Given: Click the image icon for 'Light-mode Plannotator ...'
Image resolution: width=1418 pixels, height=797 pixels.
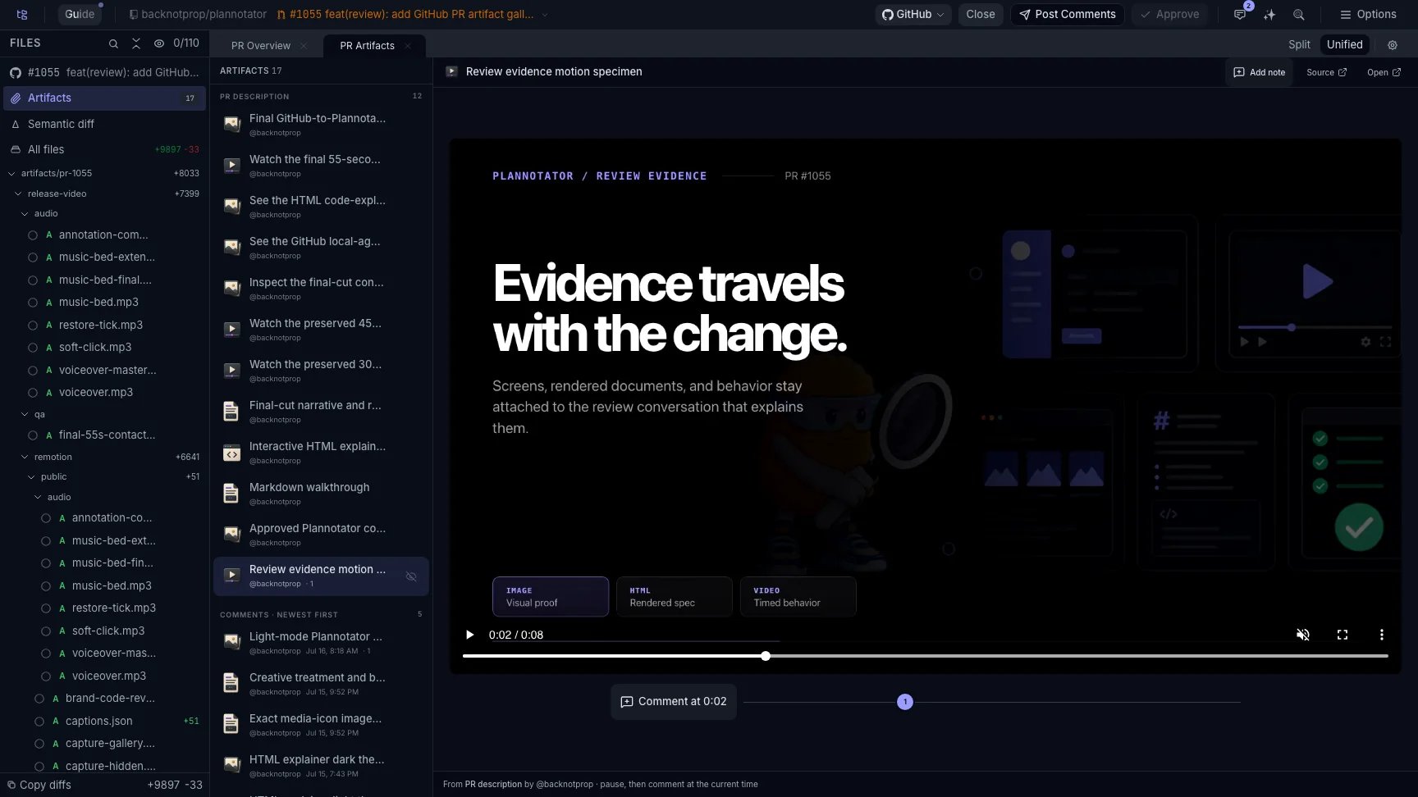Looking at the screenshot, I should 232,642.
